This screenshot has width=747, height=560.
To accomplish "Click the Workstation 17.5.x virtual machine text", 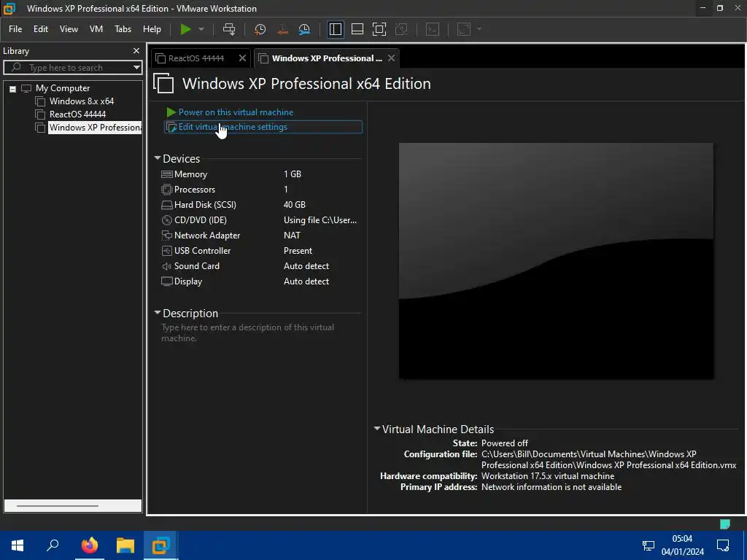I will [548, 476].
